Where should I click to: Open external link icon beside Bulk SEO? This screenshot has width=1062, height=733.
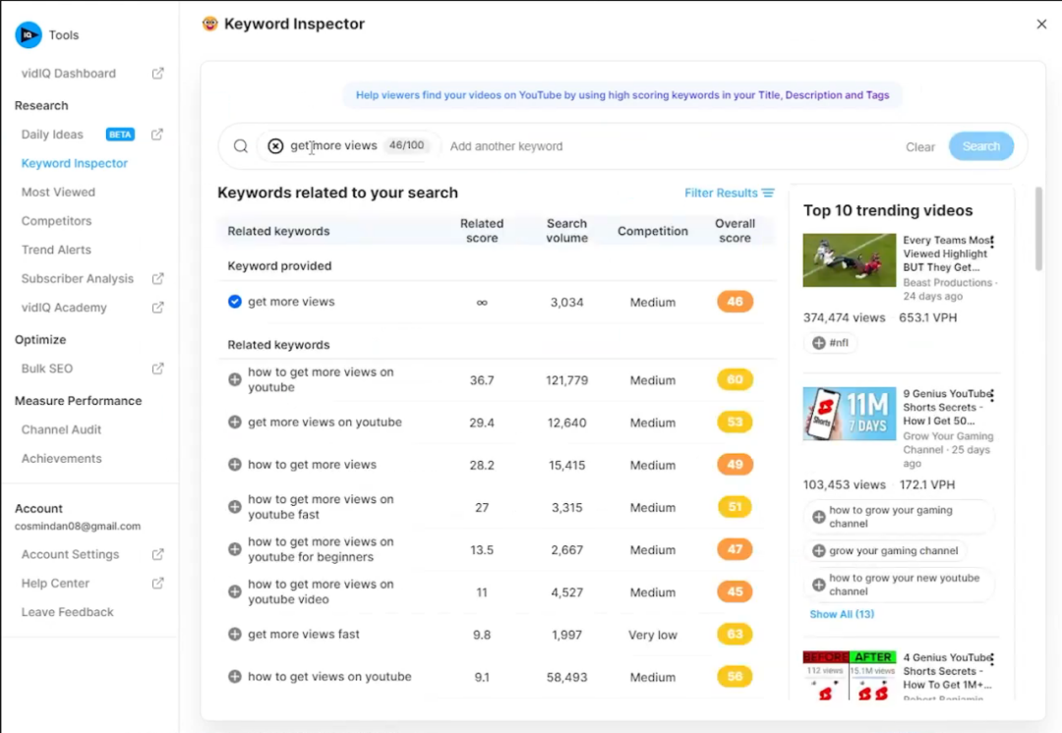point(157,368)
